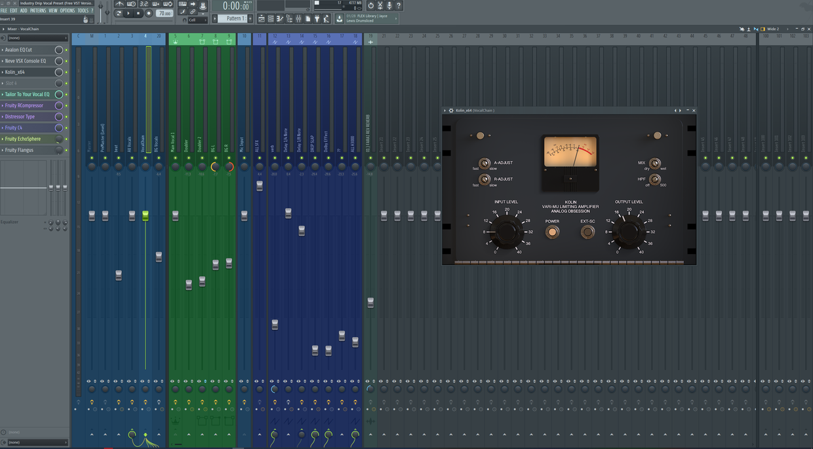Open the OPTIONS menu
The width and height of the screenshot is (813, 449).
click(x=68, y=11)
